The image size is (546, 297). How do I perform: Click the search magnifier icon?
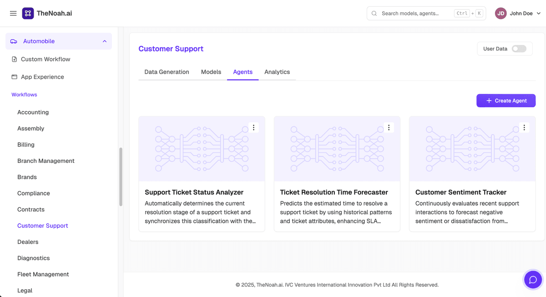(x=374, y=14)
